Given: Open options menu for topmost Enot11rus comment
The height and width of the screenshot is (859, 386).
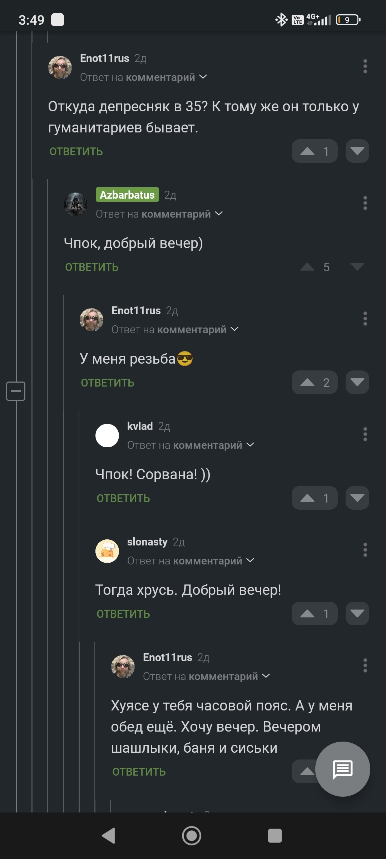Looking at the screenshot, I should click(365, 66).
